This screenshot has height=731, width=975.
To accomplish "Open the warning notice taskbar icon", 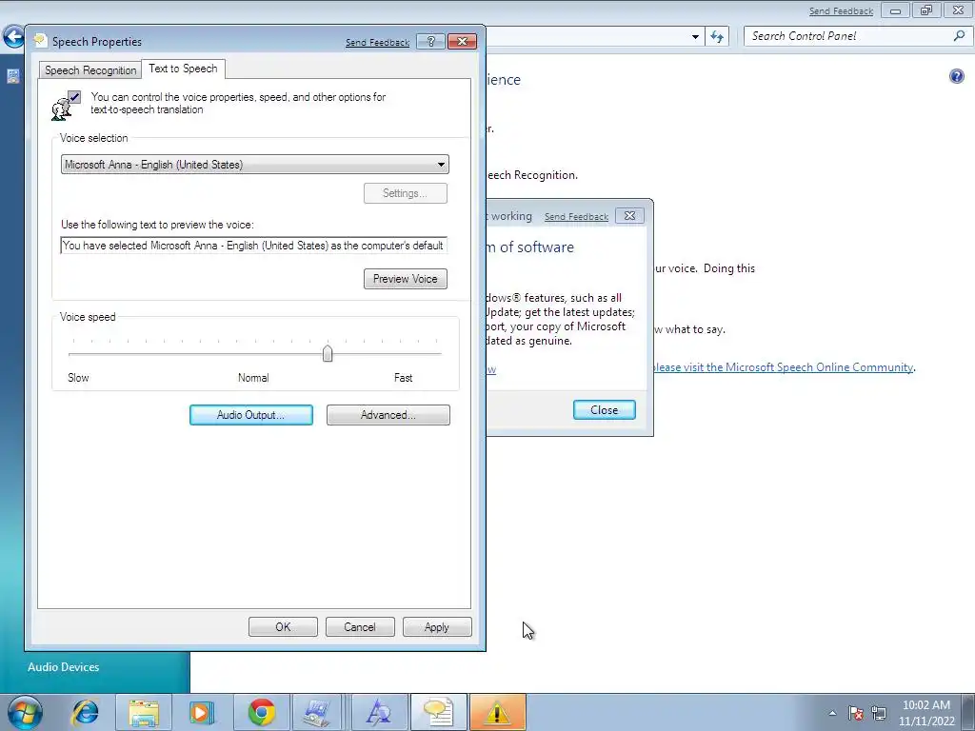I will coord(497,712).
